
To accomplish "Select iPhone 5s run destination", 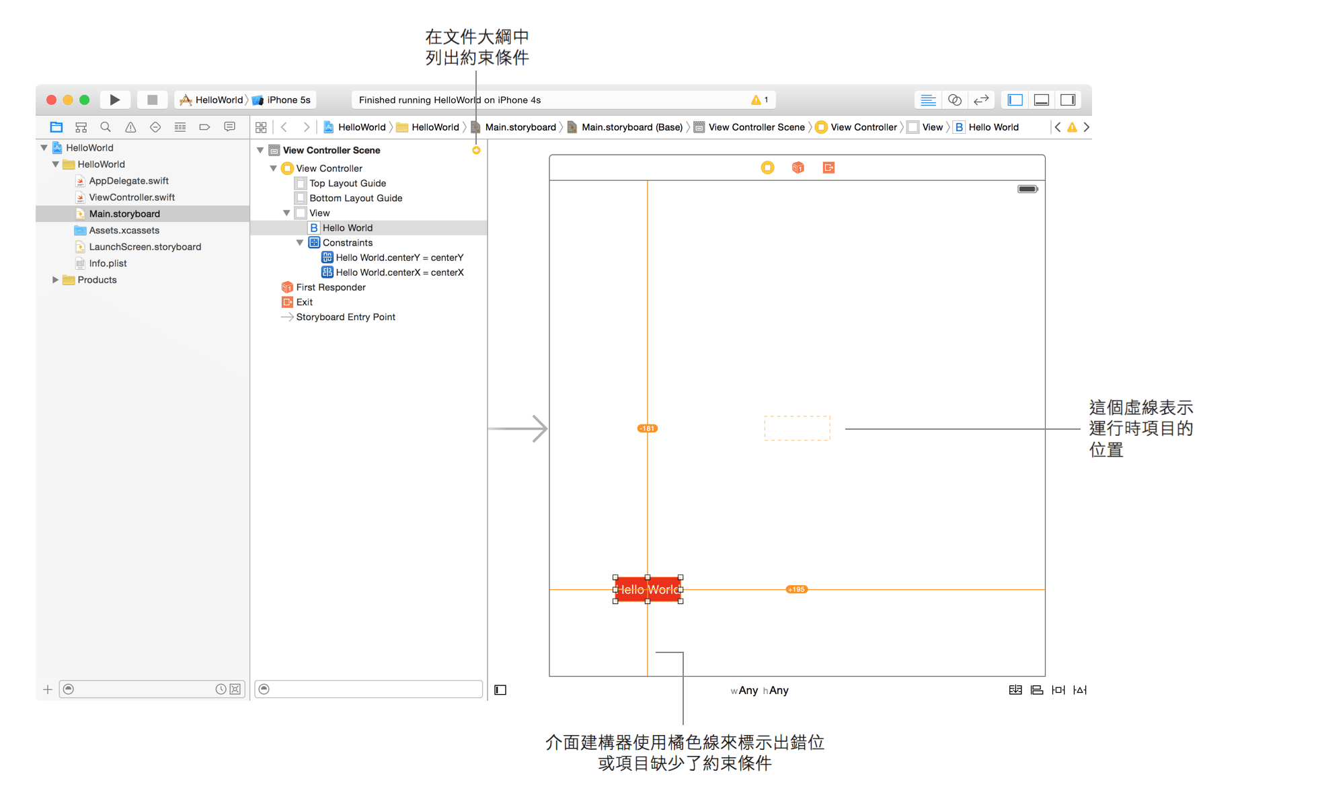I will 282,100.
